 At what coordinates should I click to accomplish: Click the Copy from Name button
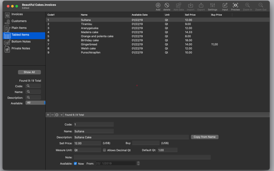(x=205, y=137)
